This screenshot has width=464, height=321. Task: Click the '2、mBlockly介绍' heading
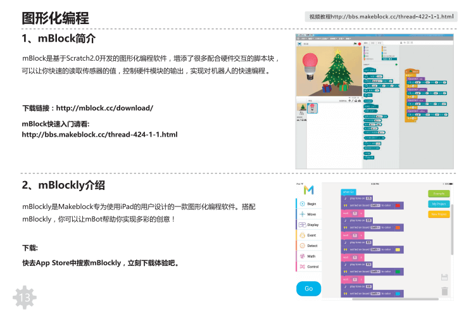click(63, 186)
